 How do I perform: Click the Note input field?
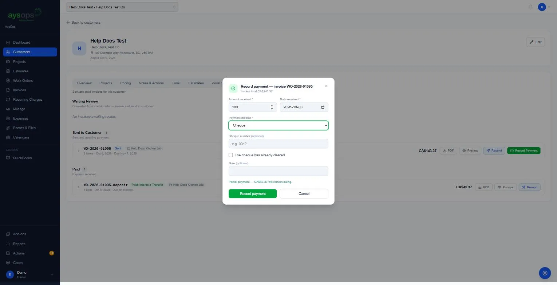(x=278, y=171)
